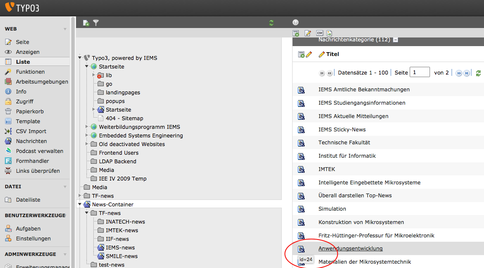Select 404 - Sitemap page
Image resolution: width=484 pixels, height=268 pixels.
tap(124, 118)
